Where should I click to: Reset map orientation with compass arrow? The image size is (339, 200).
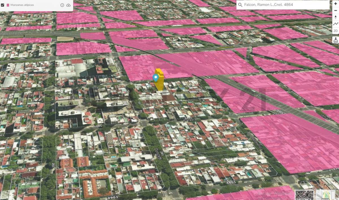click(335, 17)
